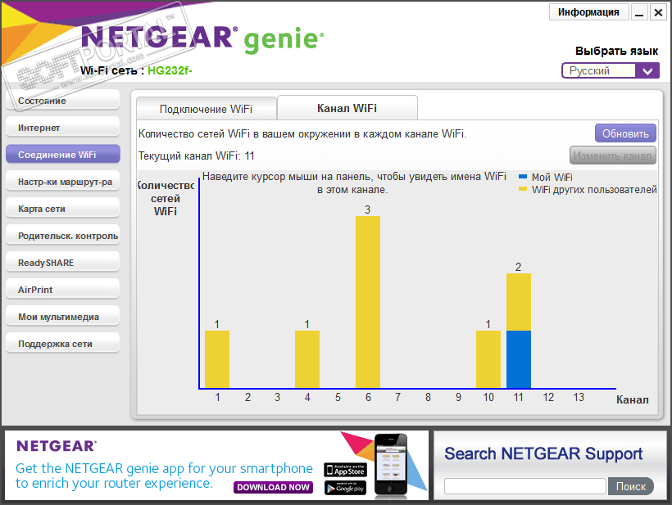Open the AirPrint section
Screen dimensions: 672x505
[62, 289]
